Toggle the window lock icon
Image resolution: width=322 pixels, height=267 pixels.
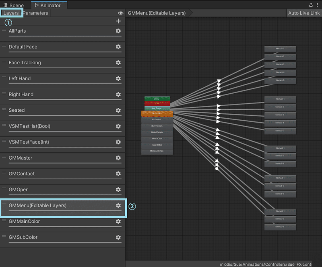[311, 5]
